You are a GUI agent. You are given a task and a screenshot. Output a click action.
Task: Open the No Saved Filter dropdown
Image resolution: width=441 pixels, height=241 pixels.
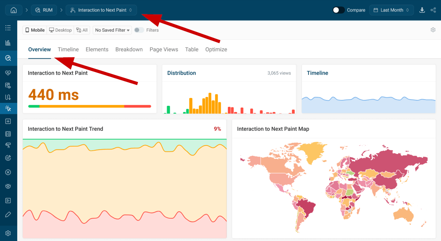pyautogui.click(x=112, y=30)
